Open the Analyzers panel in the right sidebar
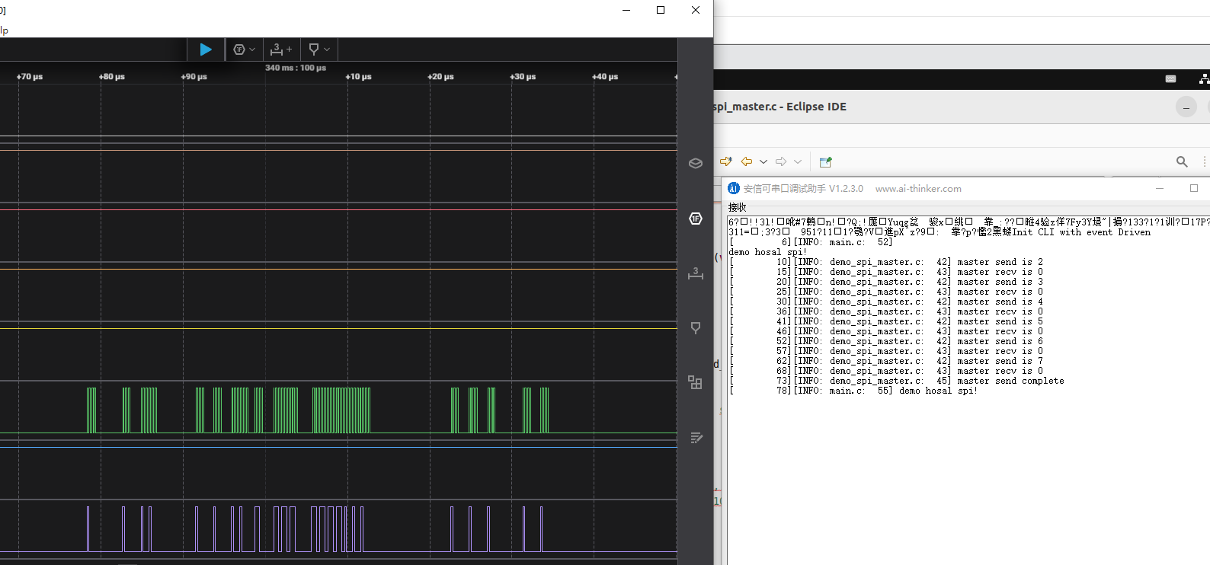Image resolution: width=1210 pixels, height=565 pixels. [x=696, y=219]
